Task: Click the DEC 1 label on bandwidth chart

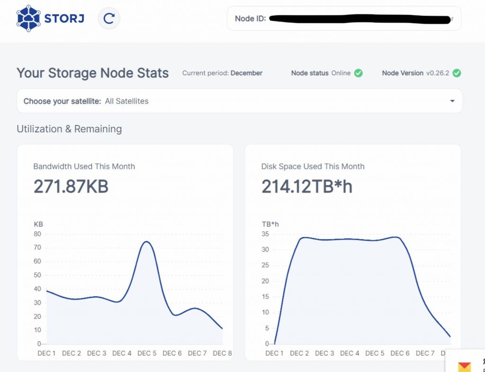Action: (x=46, y=353)
